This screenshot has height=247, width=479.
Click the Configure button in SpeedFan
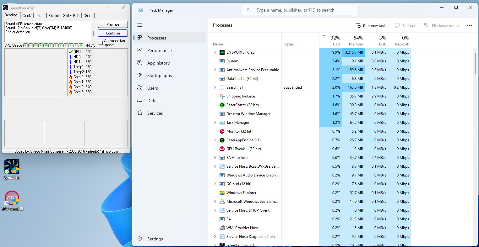[x=113, y=33]
